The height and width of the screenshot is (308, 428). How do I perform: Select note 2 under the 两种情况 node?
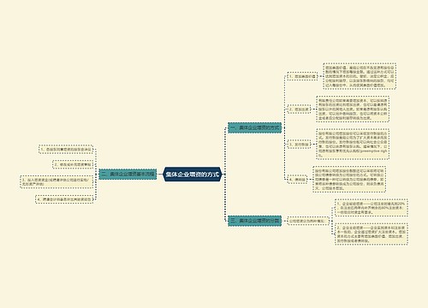(372, 234)
